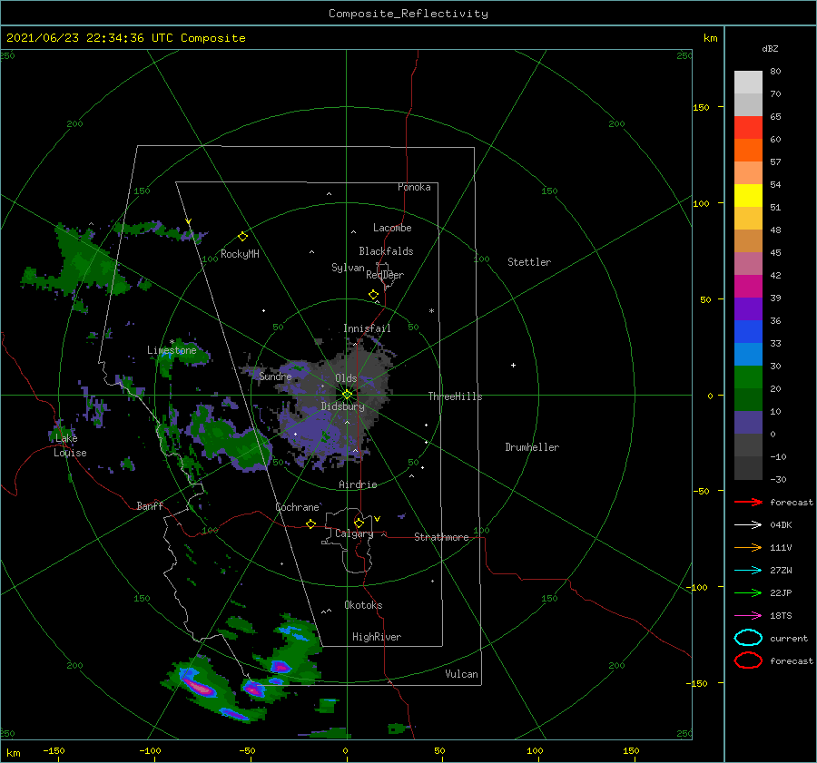Click the yellow diamond marker above Calgary
817x763 pixels.
[x=359, y=523]
